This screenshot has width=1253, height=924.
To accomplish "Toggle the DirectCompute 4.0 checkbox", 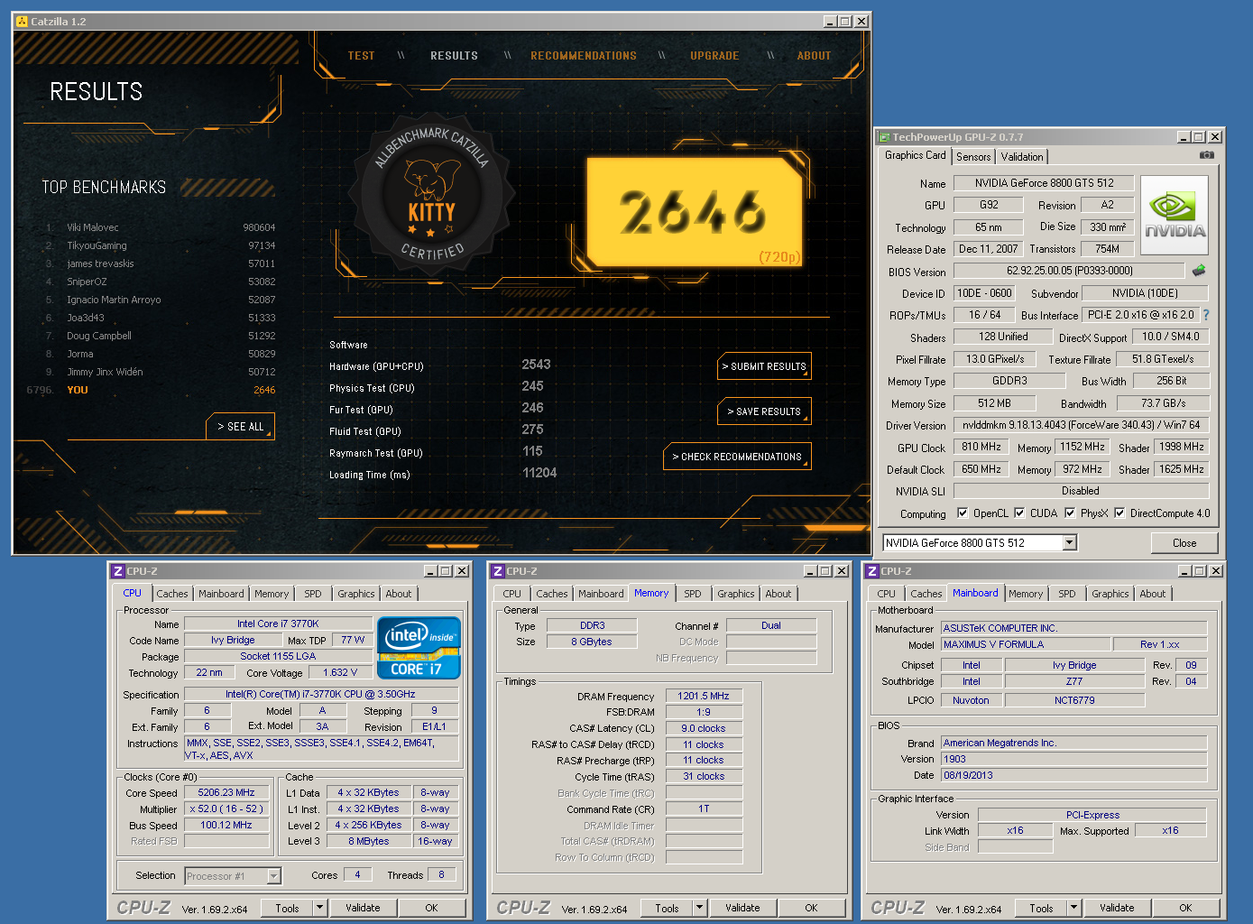I will tap(1119, 513).
